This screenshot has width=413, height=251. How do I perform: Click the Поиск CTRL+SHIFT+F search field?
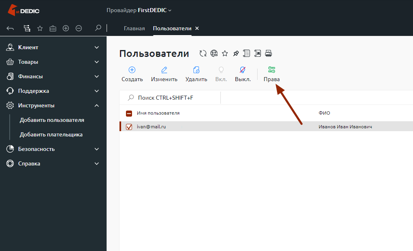coord(170,98)
